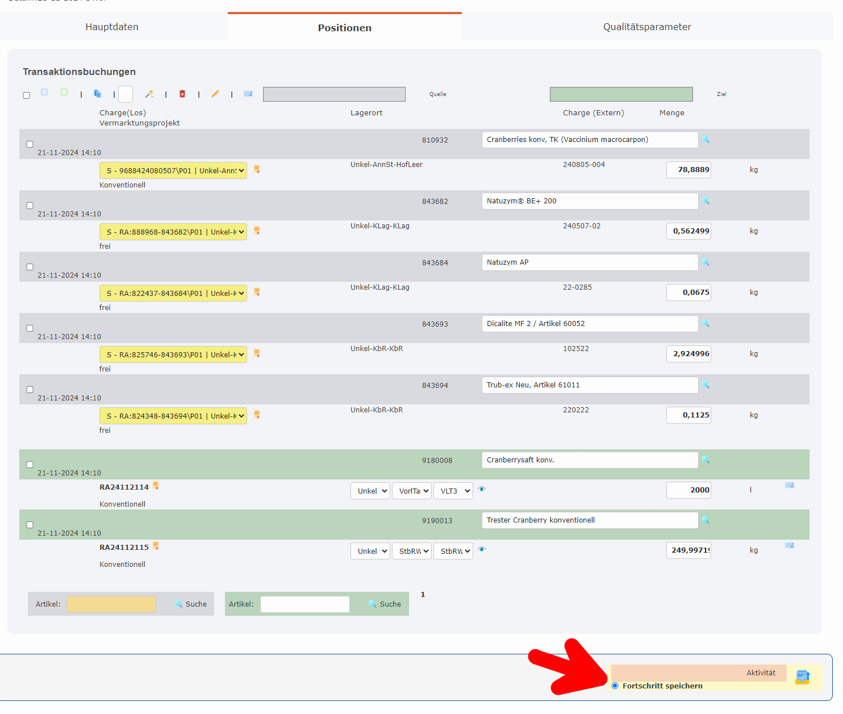843x714 pixels.
Task: Click the save activity icon next to Aktivität
Action: point(802,677)
